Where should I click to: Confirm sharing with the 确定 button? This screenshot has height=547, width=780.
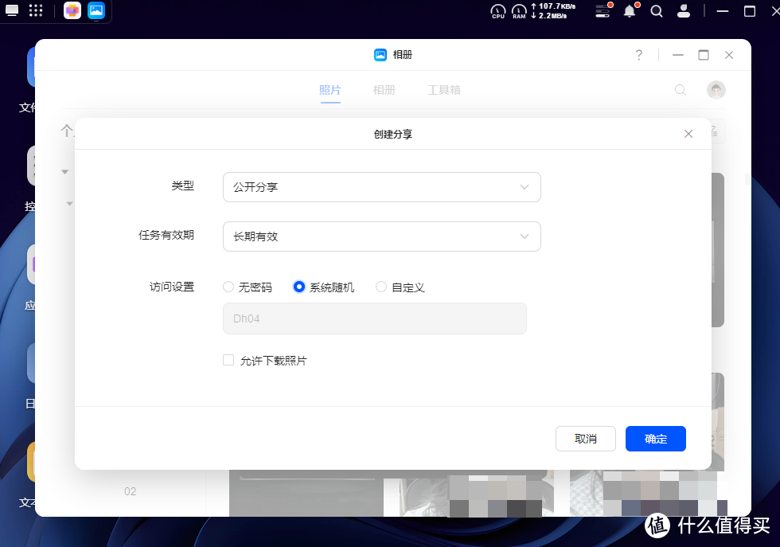coord(655,439)
